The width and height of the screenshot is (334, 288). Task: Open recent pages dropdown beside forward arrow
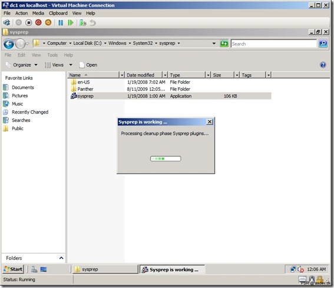28,44
